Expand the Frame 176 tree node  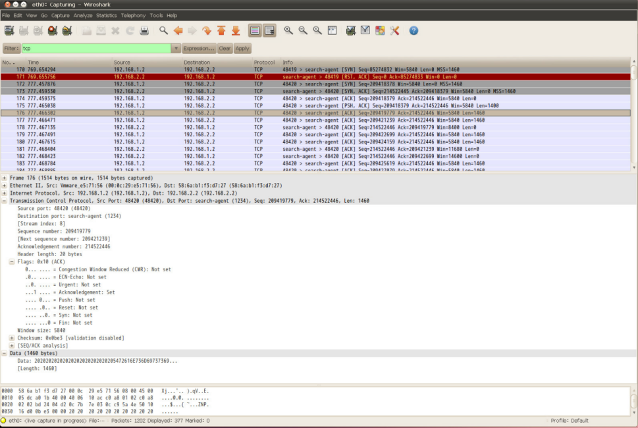5,178
